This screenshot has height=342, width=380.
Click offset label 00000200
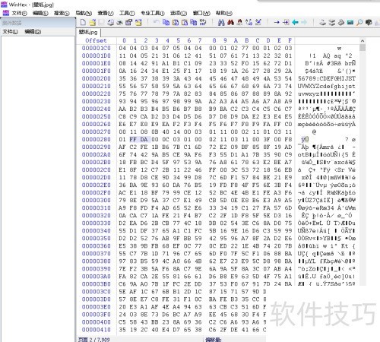coord(97,78)
